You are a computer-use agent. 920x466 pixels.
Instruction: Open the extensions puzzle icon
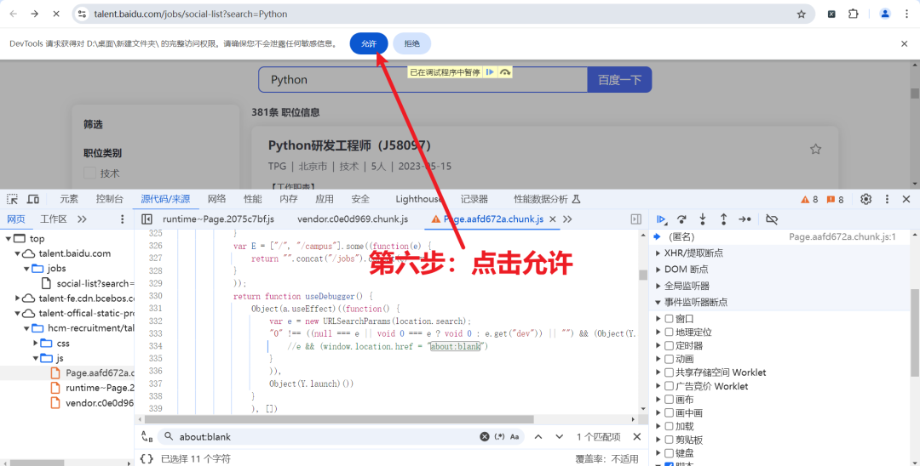pyautogui.click(x=853, y=14)
